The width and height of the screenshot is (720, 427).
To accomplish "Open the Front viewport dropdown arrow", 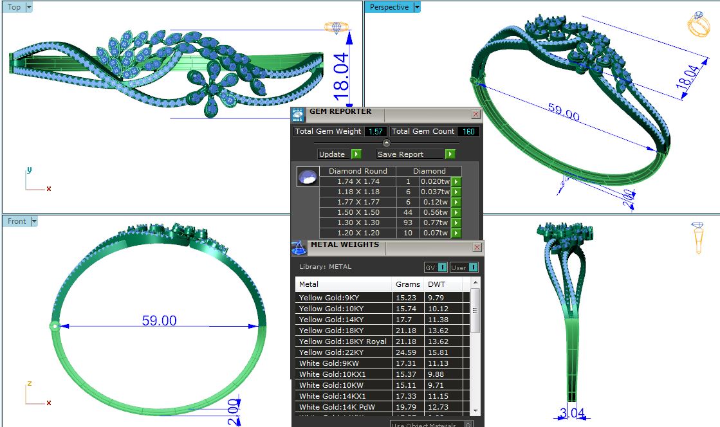I will [34, 221].
